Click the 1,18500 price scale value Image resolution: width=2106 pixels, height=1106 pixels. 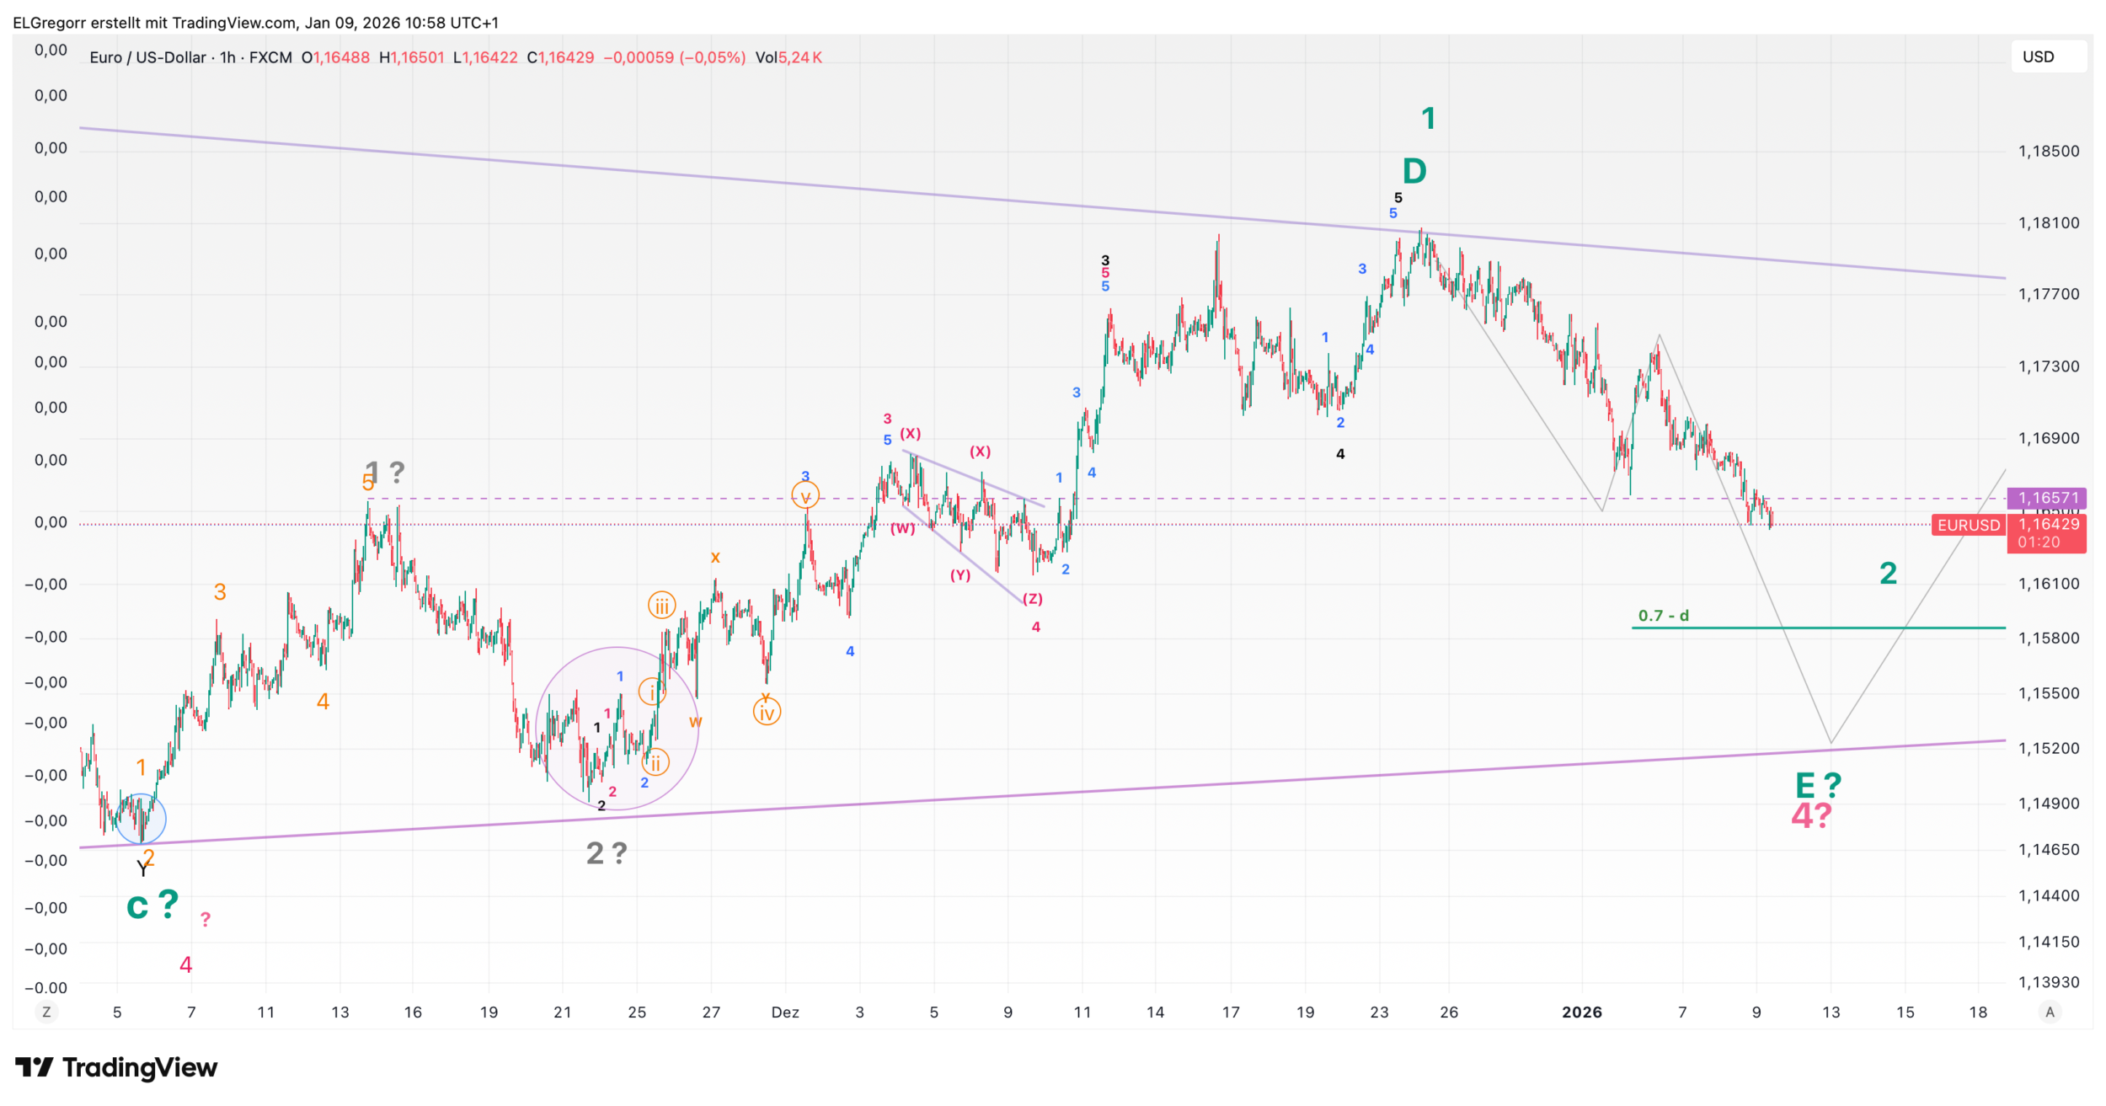[2048, 152]
